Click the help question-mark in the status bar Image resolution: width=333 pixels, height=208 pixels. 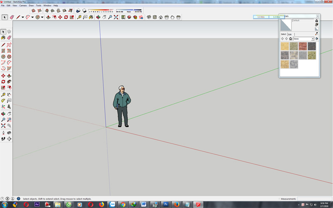tap(18, 199)
